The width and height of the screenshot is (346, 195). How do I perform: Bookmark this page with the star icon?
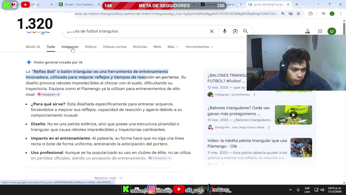point(298,14)
